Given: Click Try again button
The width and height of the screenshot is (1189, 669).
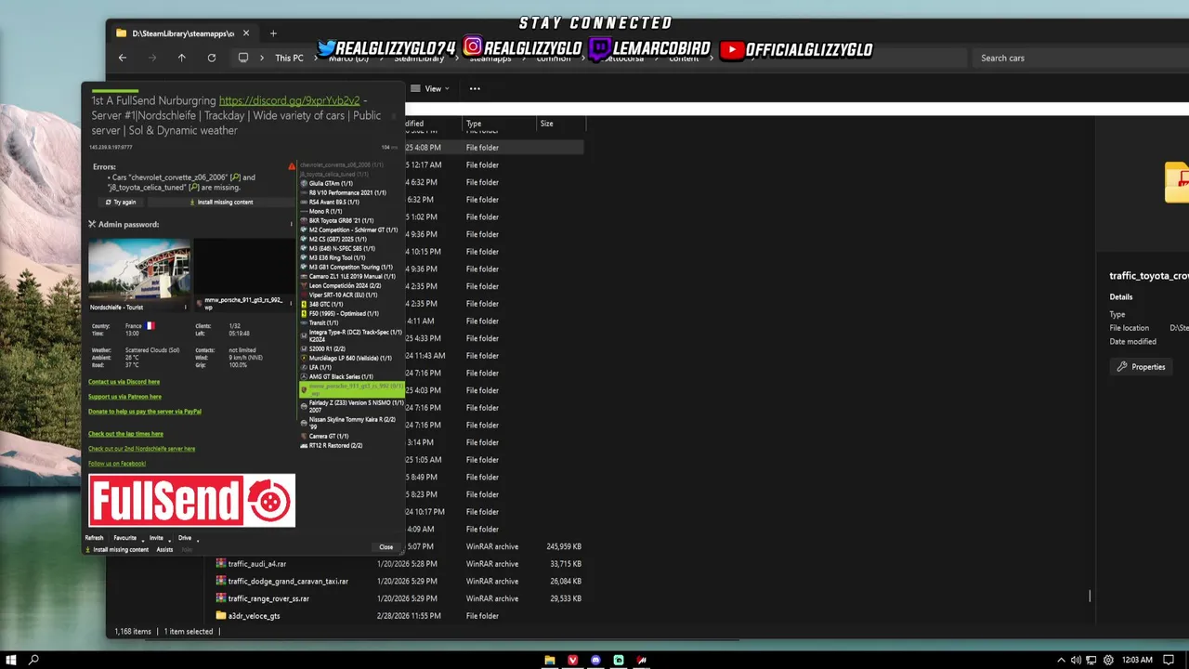Looking at the screenshot, I should pos(121,202).
